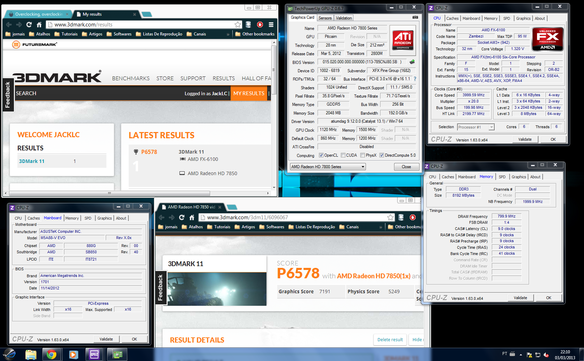This screenshot has width=584, height=361.
Task: Click the red AdBlock icon in the top browser
Action: (260, 25)
